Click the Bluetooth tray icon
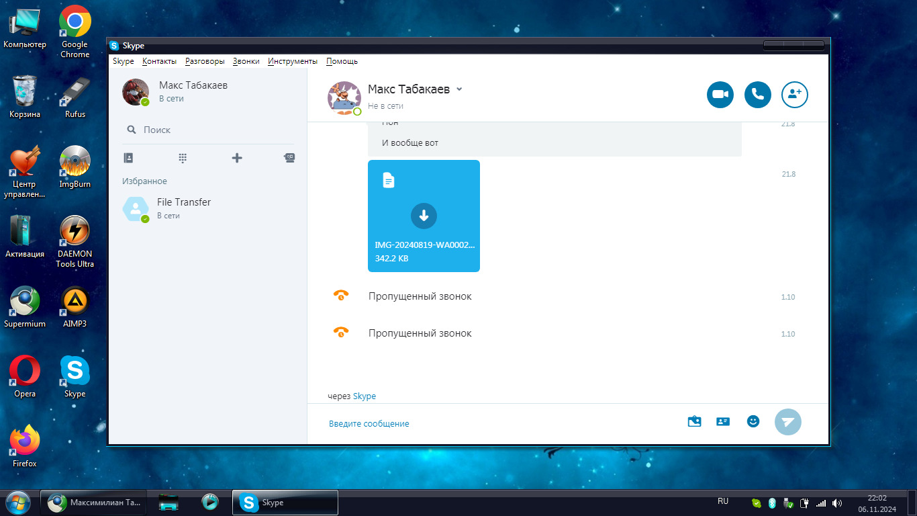 click(x=772, y=503)
